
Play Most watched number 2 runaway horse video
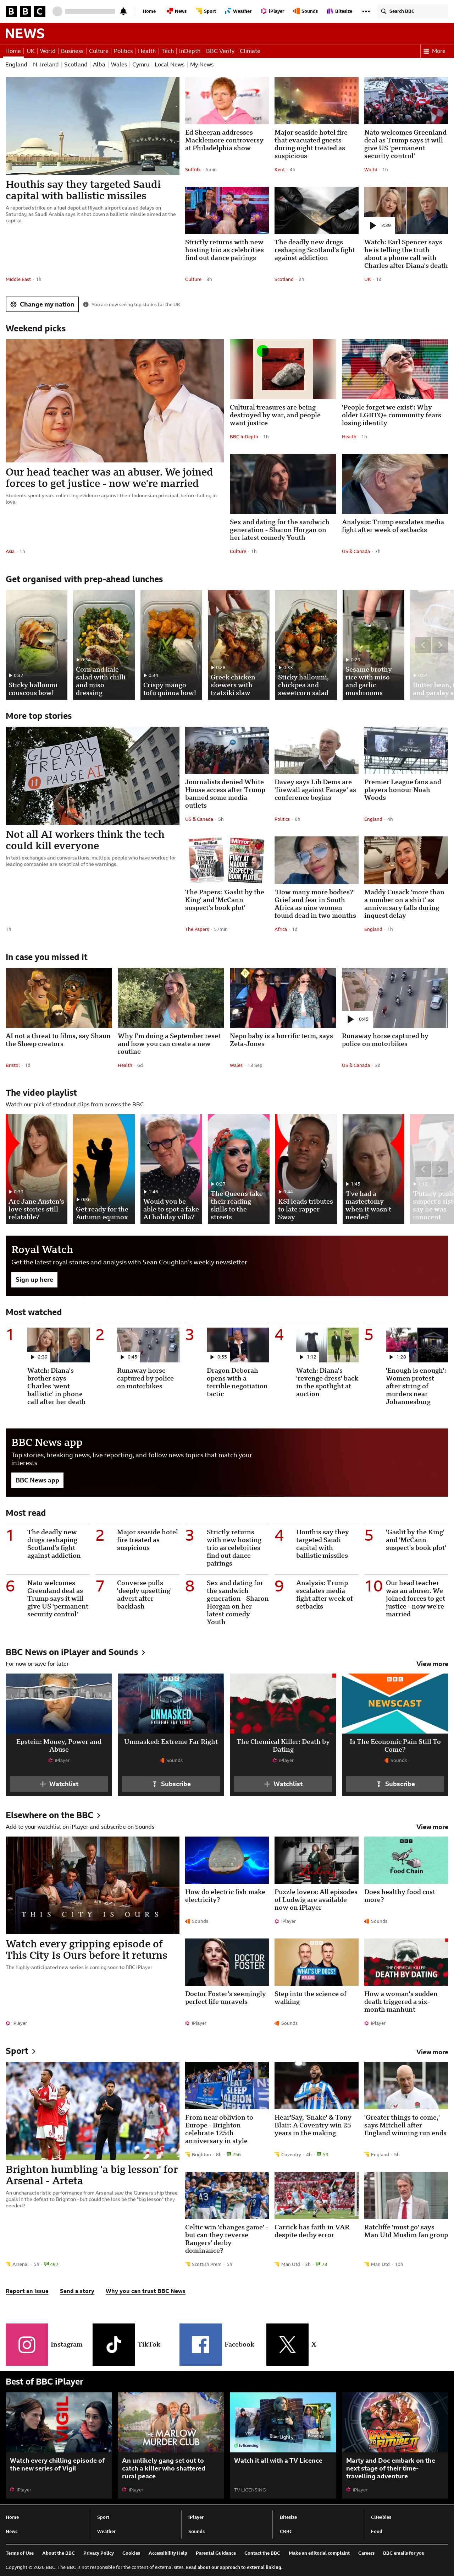148,1345
